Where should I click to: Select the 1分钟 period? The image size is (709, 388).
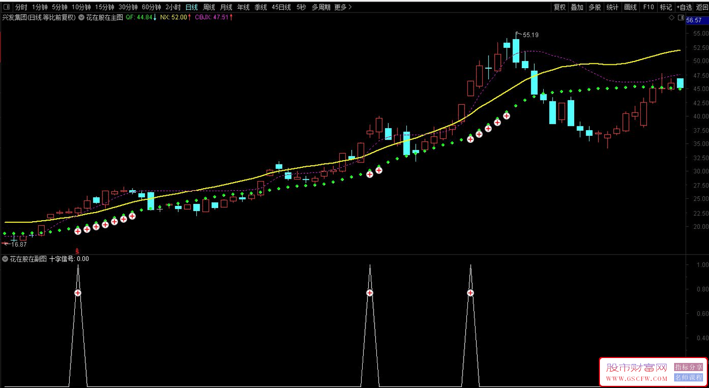40,7
